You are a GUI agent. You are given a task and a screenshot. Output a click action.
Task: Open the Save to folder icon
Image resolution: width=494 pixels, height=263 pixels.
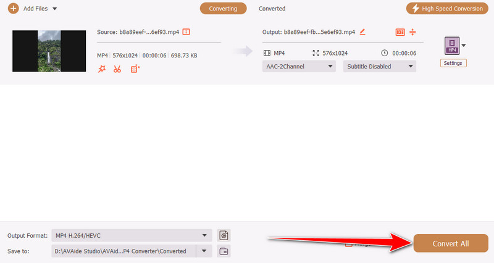point(224,251)
